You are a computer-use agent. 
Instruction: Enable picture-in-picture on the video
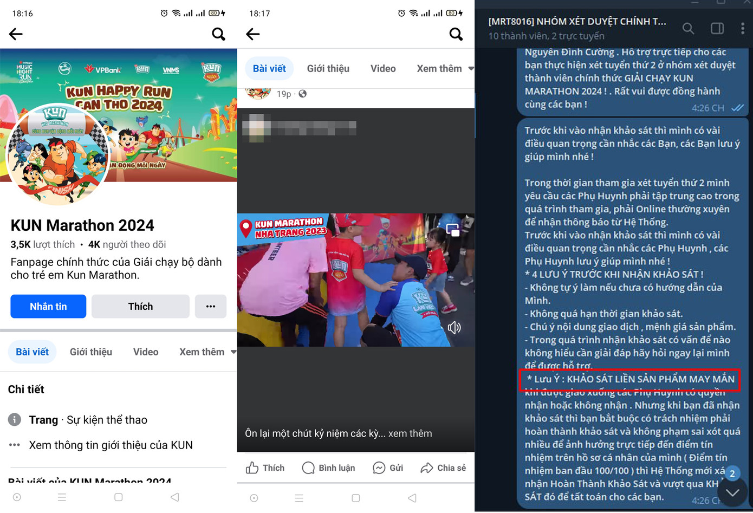452,230
